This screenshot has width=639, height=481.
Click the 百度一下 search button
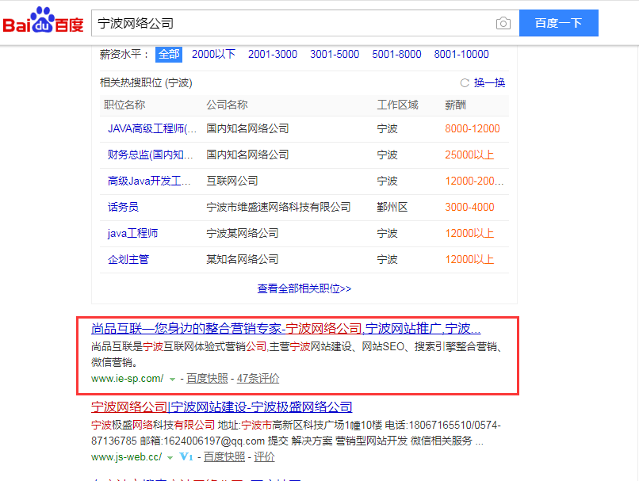(559, 23)
